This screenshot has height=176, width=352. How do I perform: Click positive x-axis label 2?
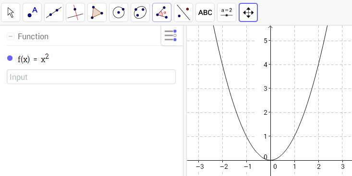(318, 167)
